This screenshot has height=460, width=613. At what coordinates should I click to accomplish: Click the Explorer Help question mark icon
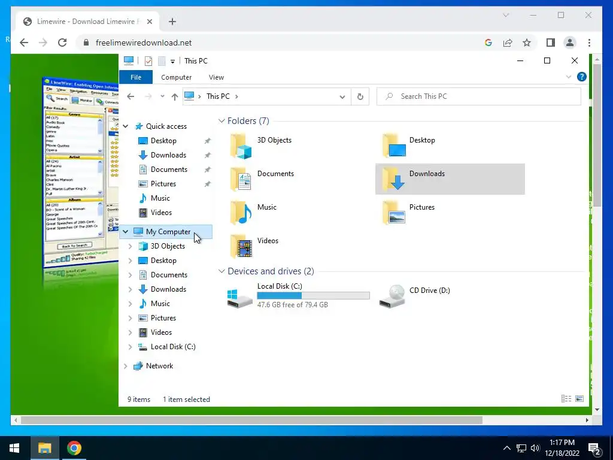click(581, 77)
